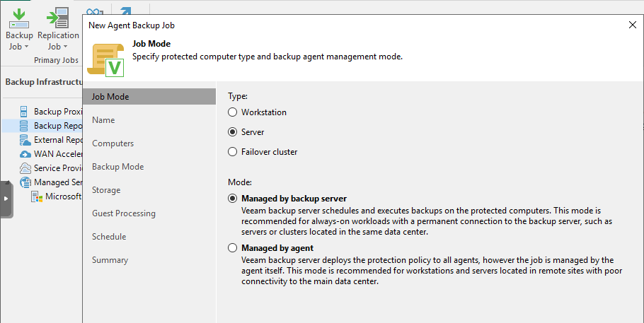Viewport: 644px width, 323px height.
Task: Choose the Workstation type radio button
Action: pyautogui.click(x=232, y=112)
